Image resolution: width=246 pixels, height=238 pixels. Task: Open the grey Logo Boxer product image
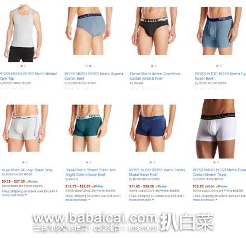[x=24, y=128]
